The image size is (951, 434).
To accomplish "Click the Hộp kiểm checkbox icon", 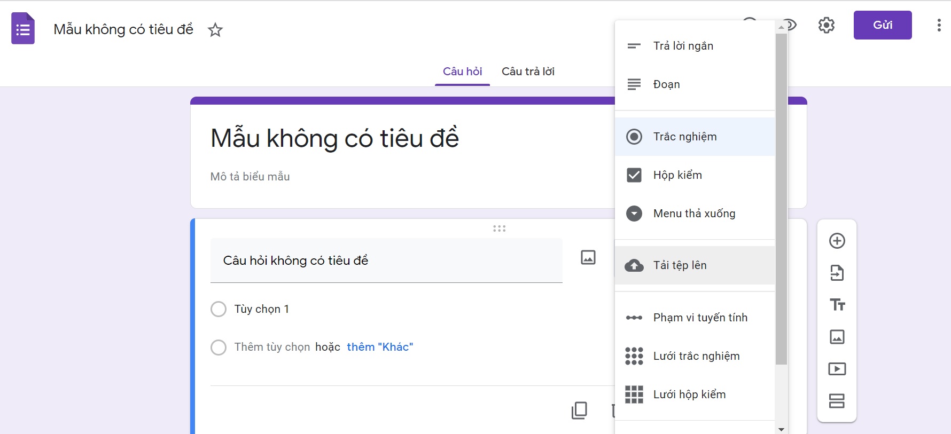I will pyautogui.click(x=634, y=175).
